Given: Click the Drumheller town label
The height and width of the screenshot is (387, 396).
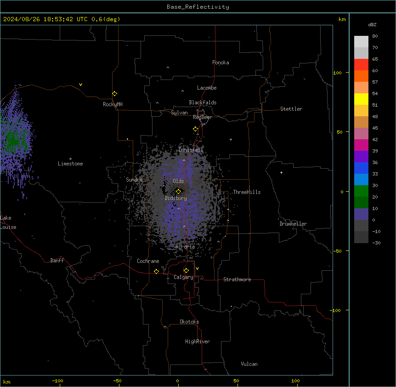Looking at the screenshot, I should coord(293,224).
